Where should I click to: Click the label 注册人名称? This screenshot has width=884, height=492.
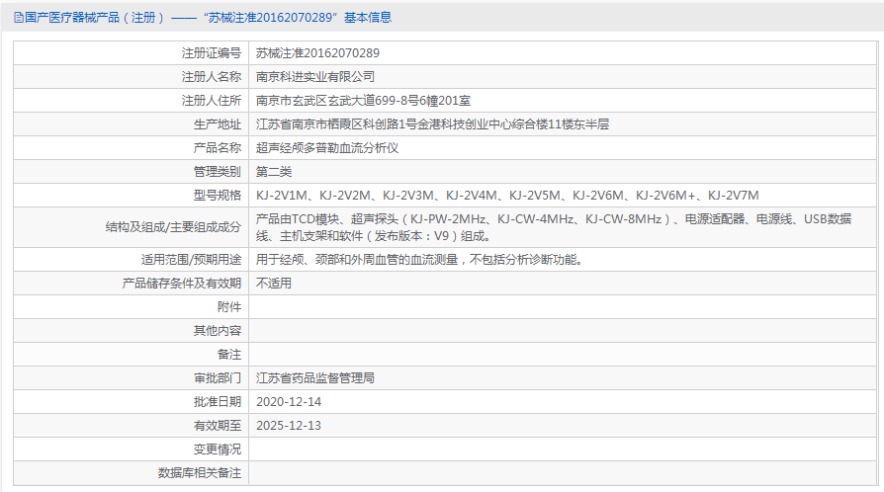212,77
